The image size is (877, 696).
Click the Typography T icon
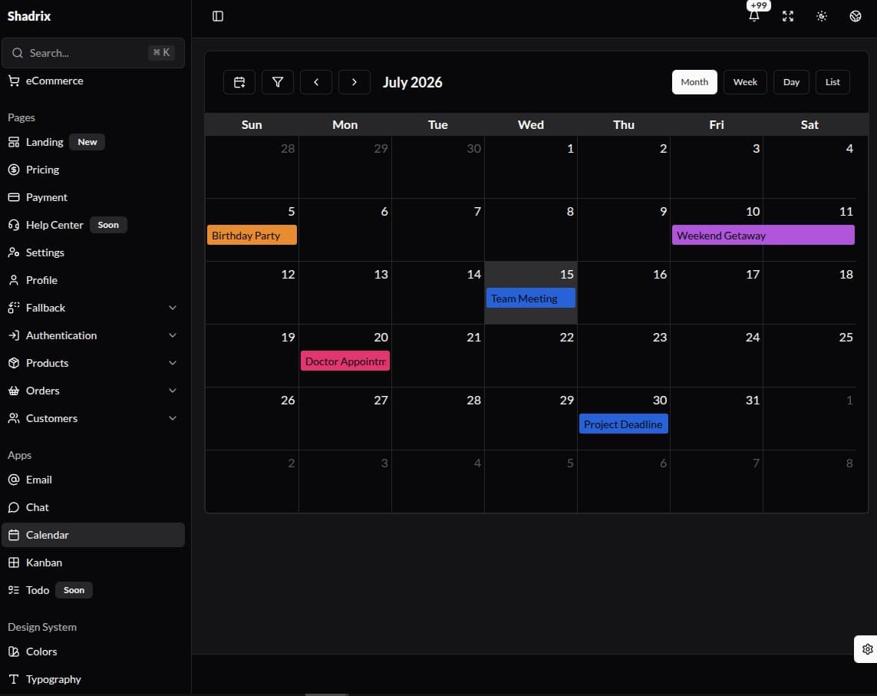14,679
